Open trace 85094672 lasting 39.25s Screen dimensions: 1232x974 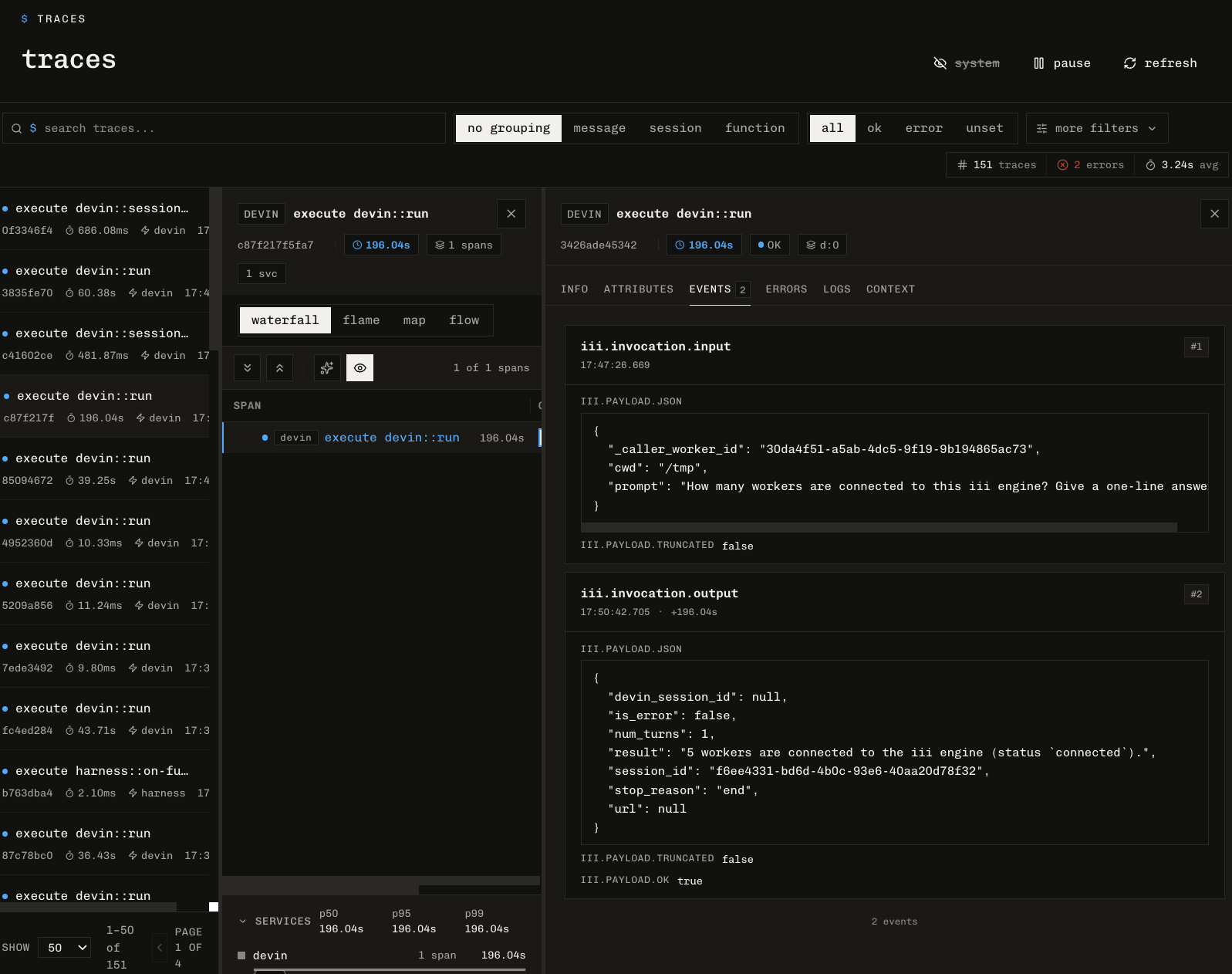point(105,468)
